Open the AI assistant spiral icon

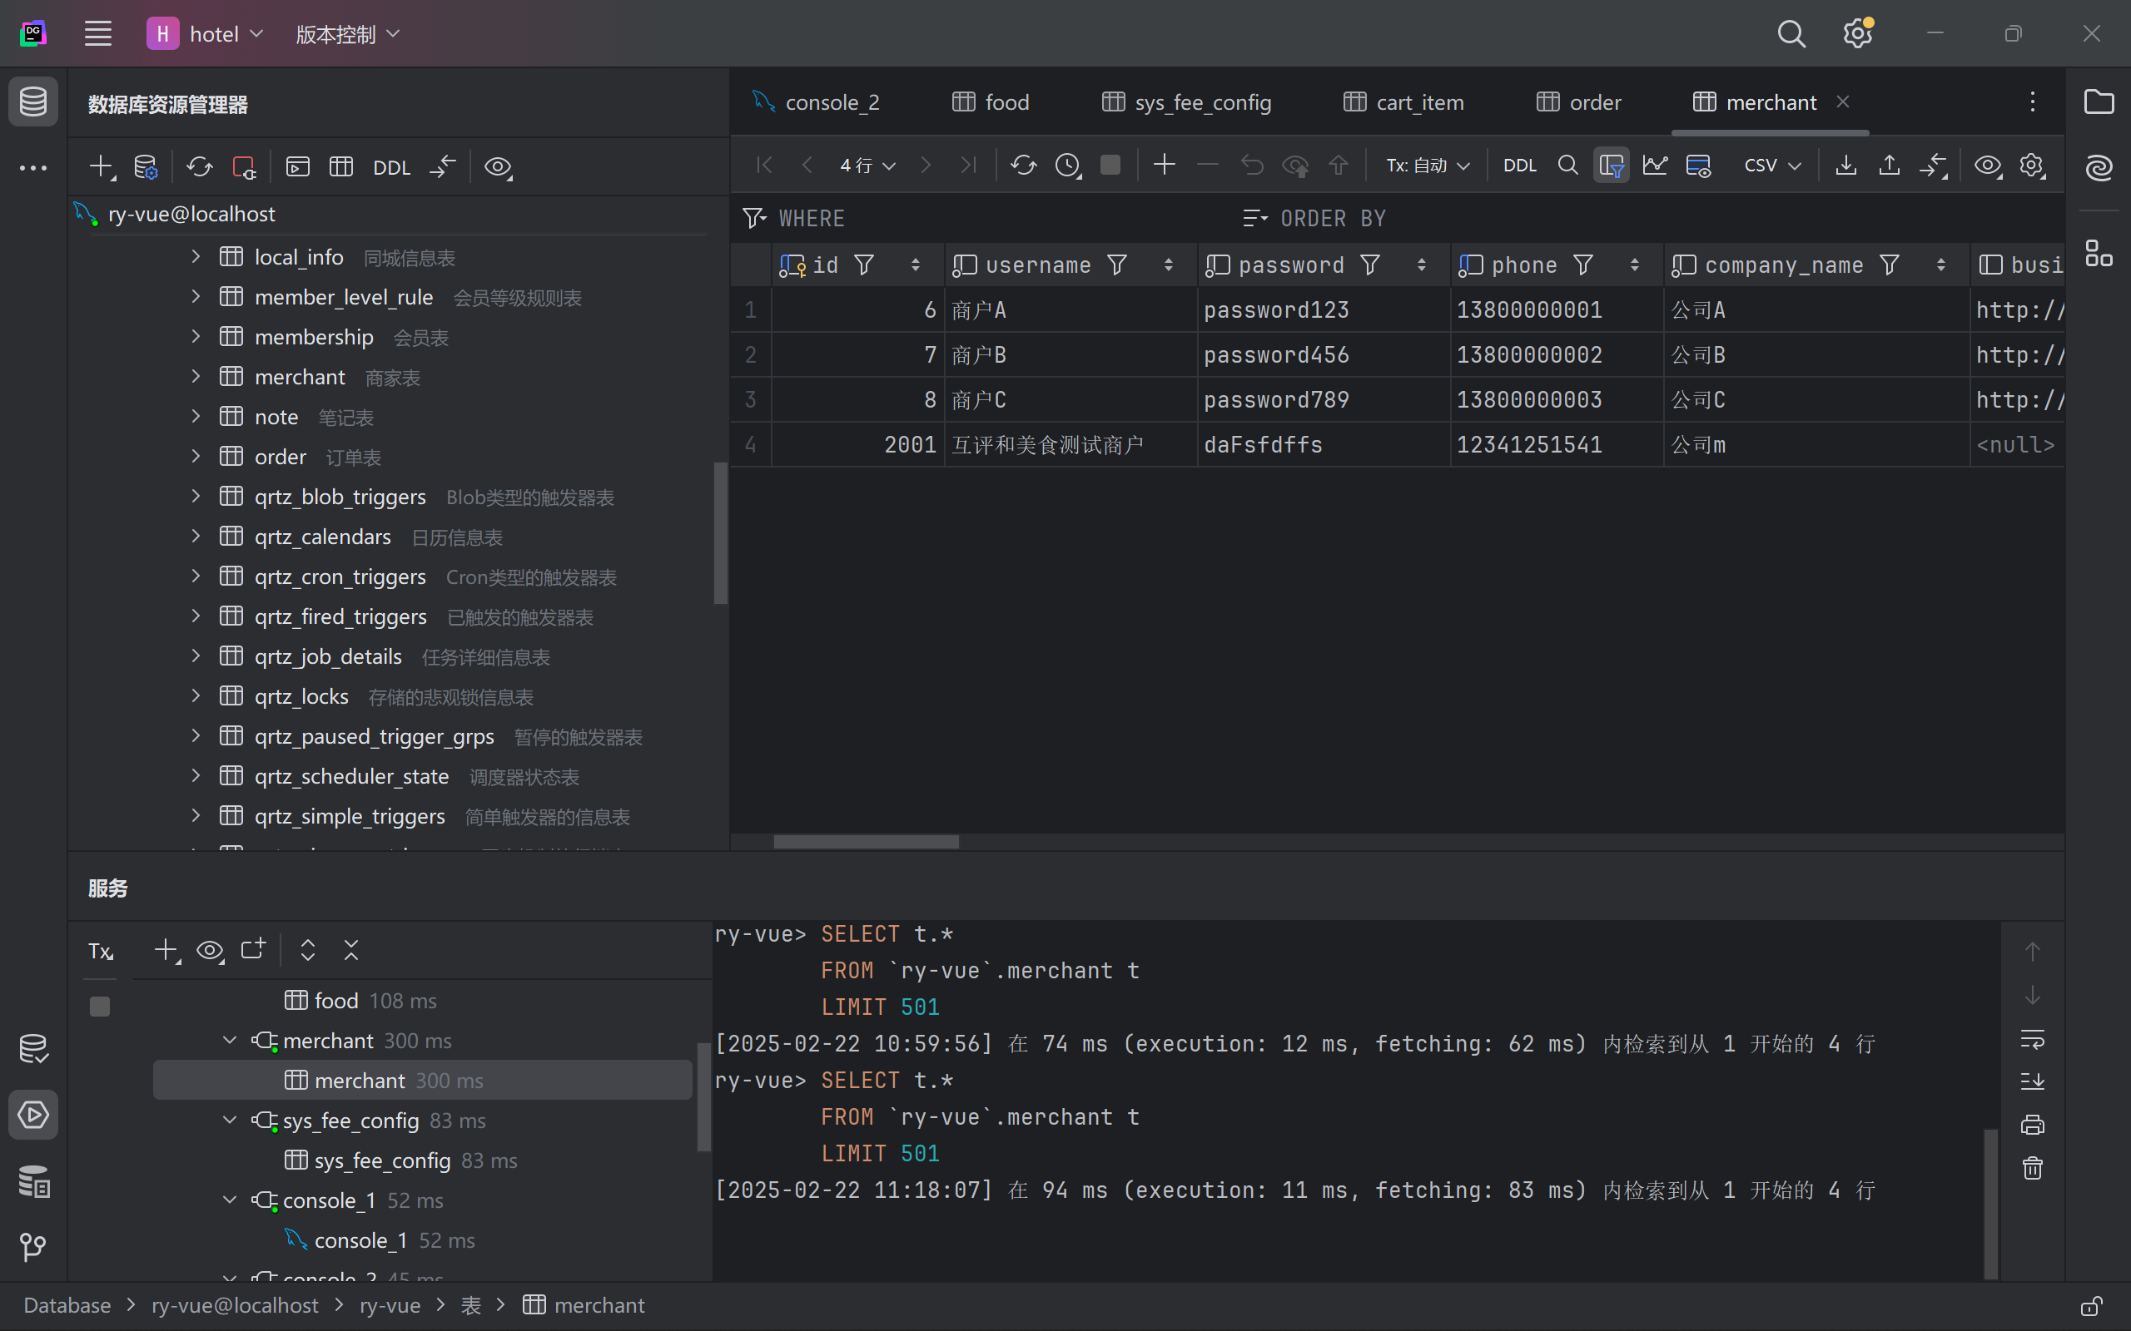coord(2099,166)
